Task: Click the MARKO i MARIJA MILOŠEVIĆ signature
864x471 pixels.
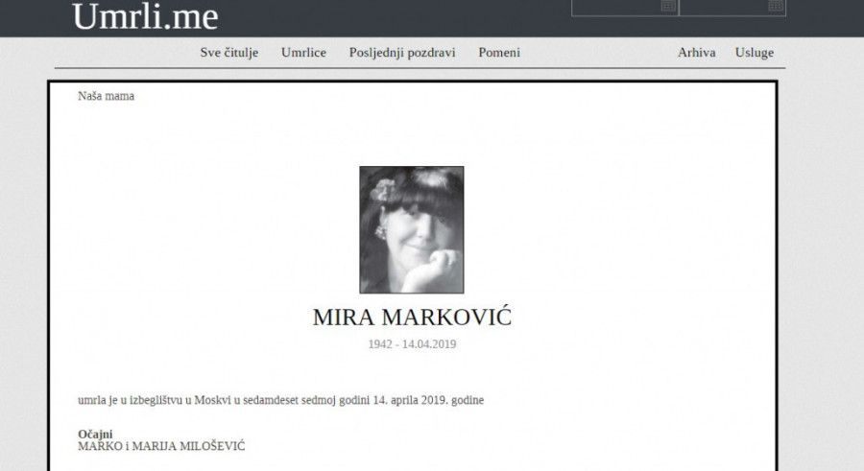Action: tap(161, 446)
